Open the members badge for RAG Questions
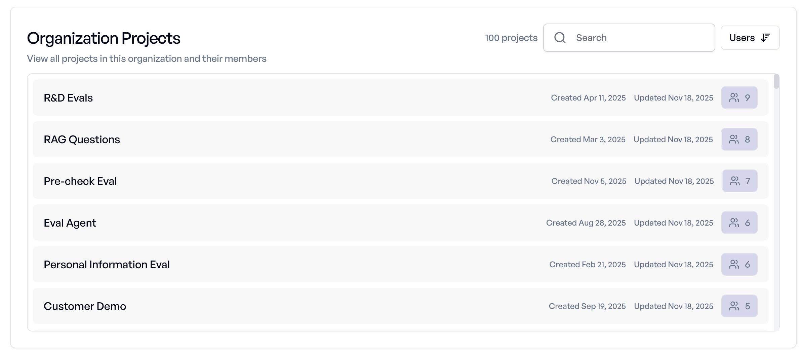The width and height of the screenshot is (802, 353). 739,139
